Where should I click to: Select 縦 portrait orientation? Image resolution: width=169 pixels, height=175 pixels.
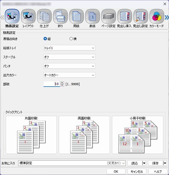tap(45, 39)
